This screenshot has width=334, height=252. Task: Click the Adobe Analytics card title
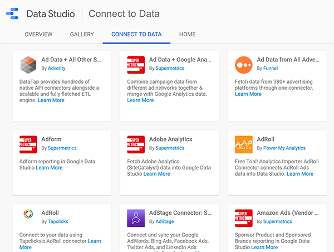click(171, 139)
